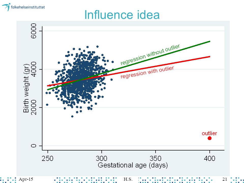This screenshot has width=244, height=183.
Task: Click the 4000 y-axis tick label
Action: 34,69
